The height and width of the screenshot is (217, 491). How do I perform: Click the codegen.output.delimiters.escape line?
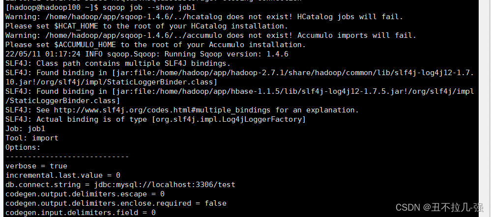coord(85,194)
